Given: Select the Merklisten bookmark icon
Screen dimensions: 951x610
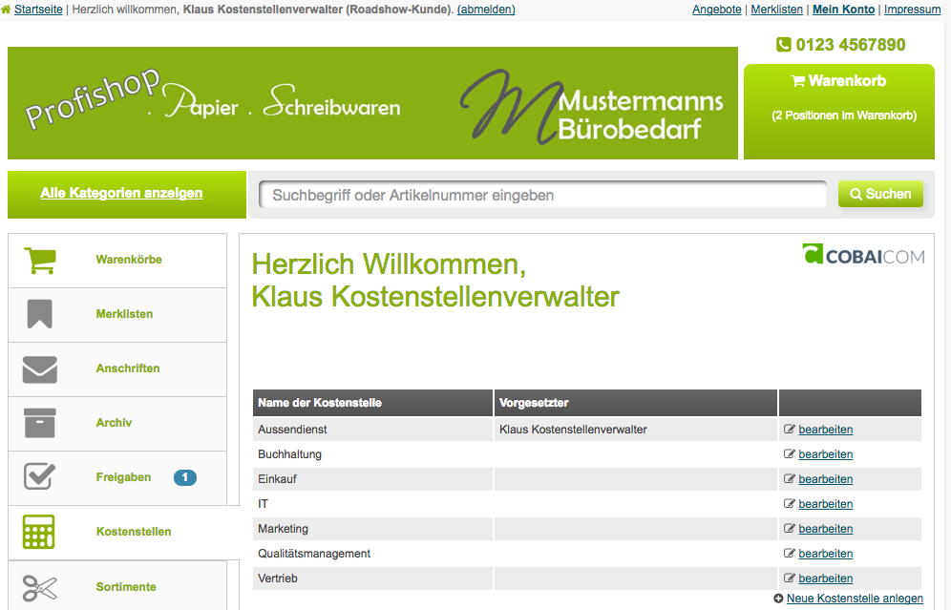Looking at the screenshot, I should click(x=39, y=314).
